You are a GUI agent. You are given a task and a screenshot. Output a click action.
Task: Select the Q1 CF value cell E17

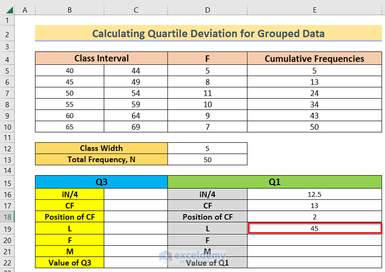[x=315, y=206]
